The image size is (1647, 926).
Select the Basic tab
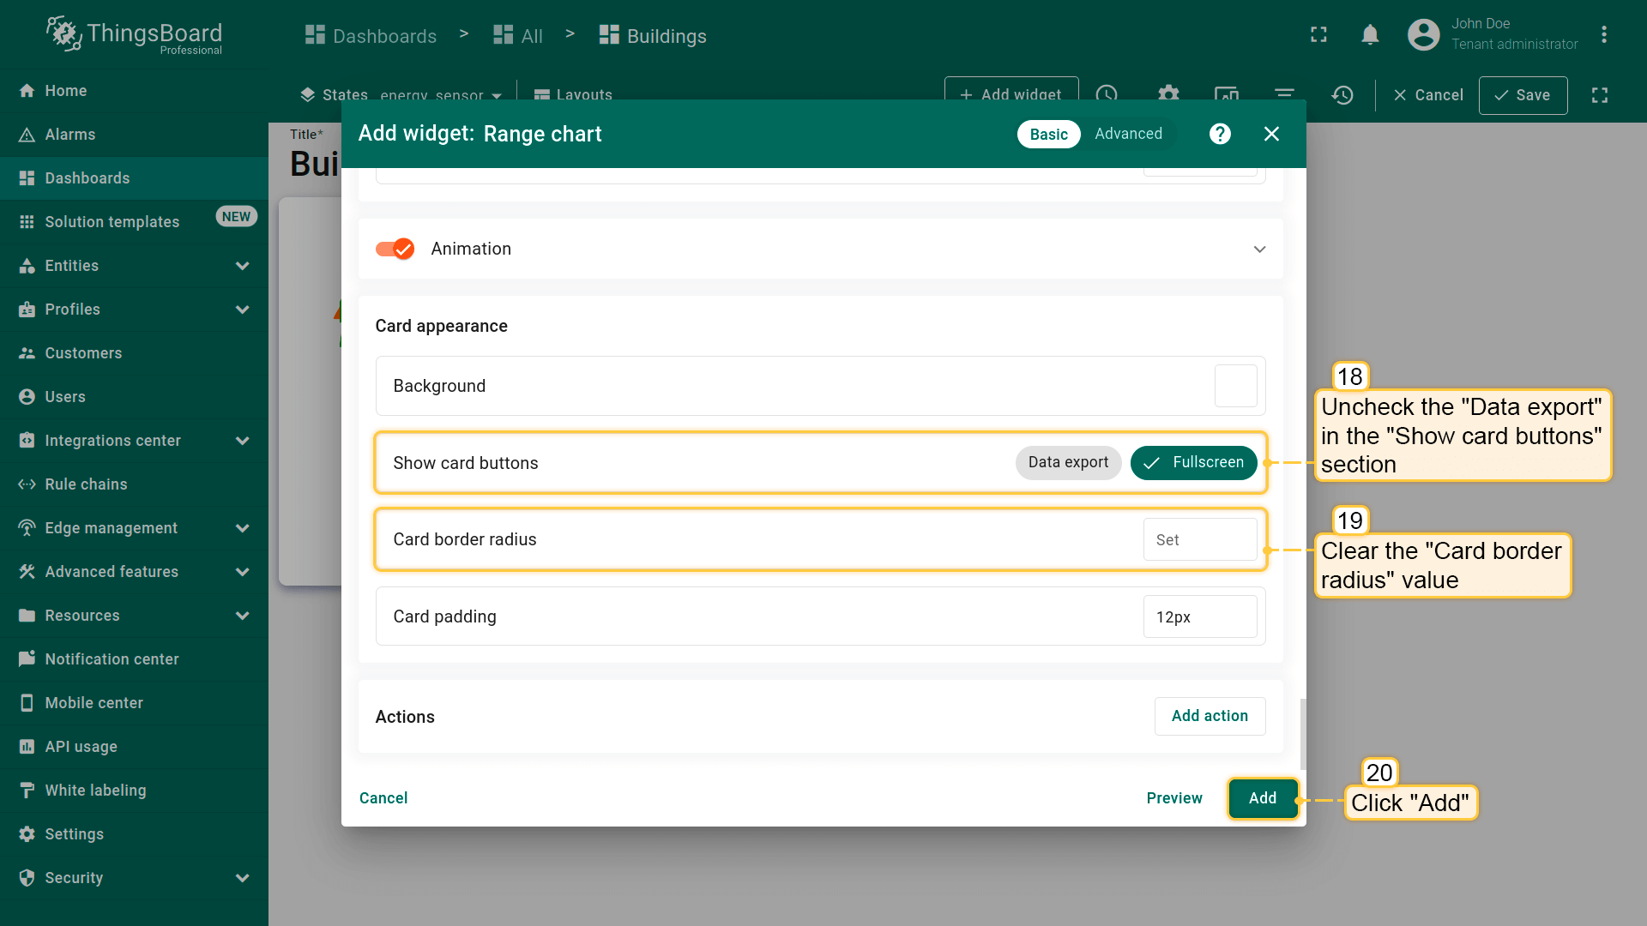[x=1048, y=135]
